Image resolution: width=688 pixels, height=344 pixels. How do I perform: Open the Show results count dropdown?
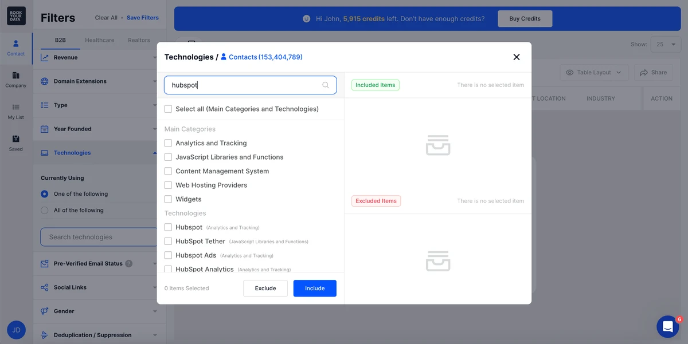click(x=665, y=45)
